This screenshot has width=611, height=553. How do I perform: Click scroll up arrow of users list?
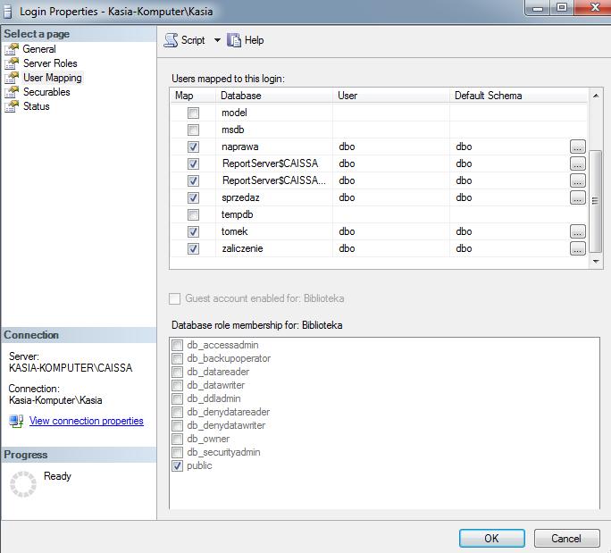point(596,96)
